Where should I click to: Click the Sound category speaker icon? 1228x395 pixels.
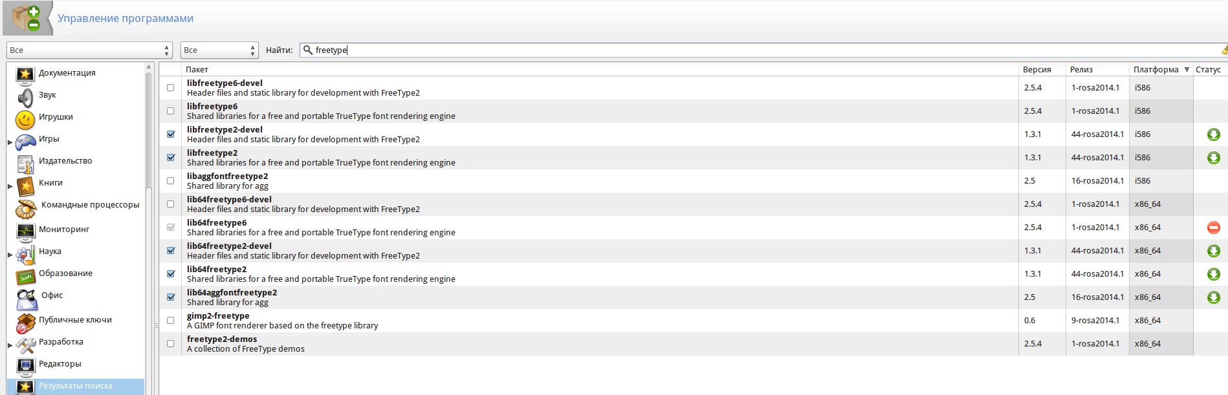[25, 97]
